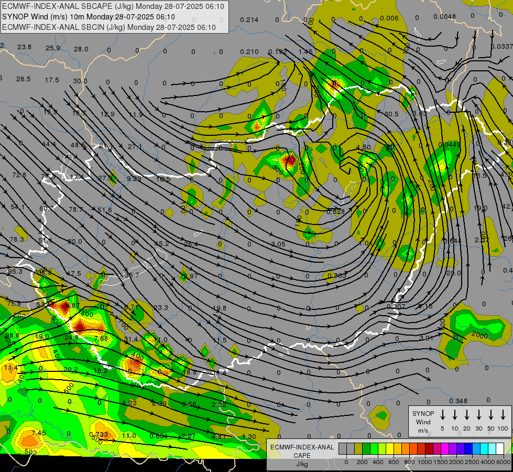Click the wind arrow above 10 m/s

pos(455,415)
